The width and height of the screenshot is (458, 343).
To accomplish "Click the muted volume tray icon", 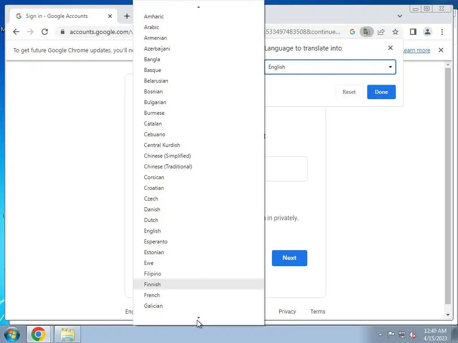I will coord(413,335).
